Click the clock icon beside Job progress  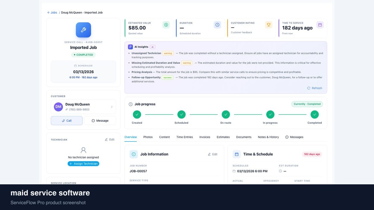[131, 104]
